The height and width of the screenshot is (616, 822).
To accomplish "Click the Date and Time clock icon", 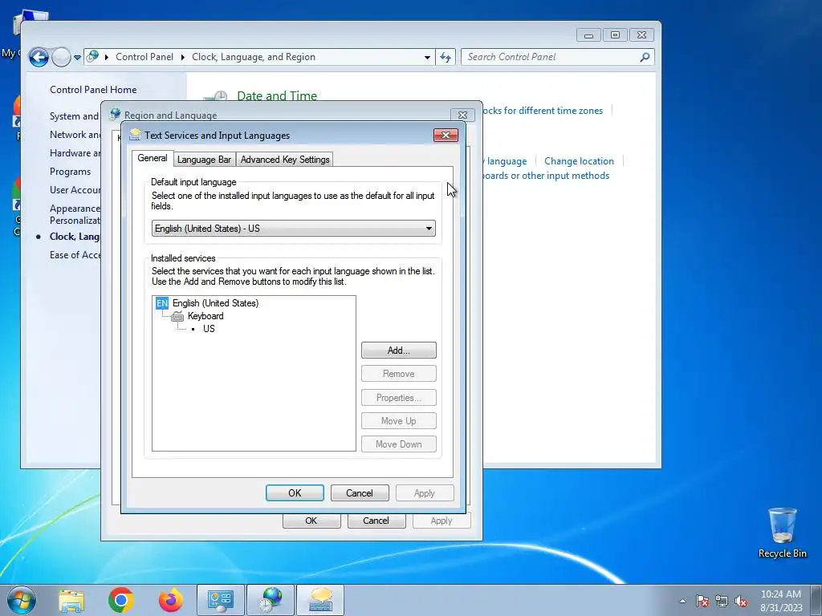I will tap(215, 95).
